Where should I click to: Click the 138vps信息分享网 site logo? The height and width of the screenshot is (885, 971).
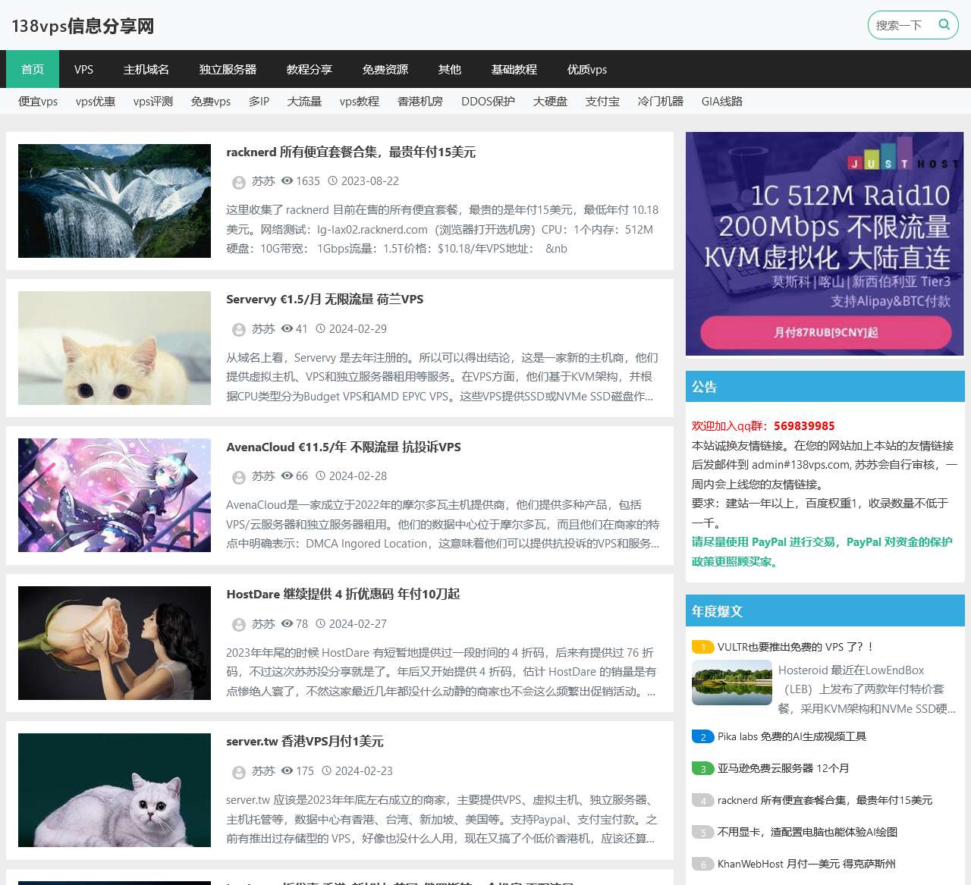pos(83,26)
